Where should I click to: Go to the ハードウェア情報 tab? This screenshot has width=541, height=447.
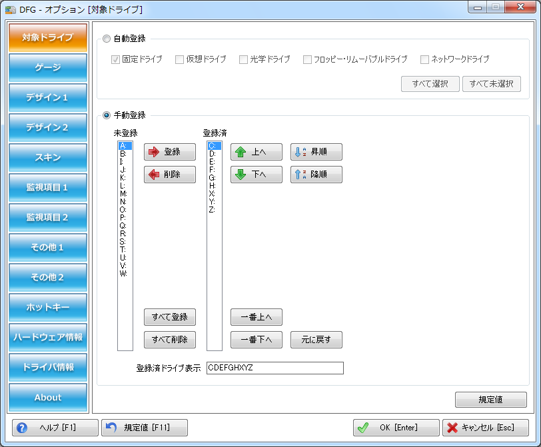click(48, 337)
